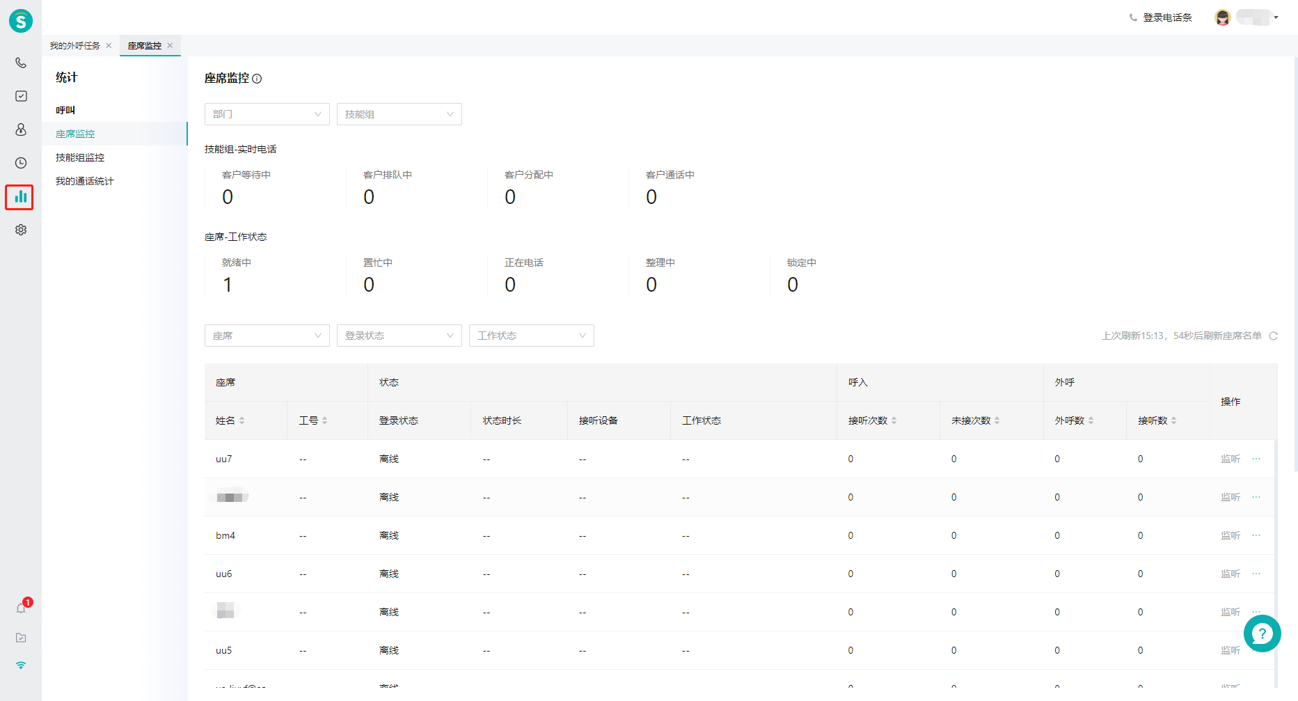Click 监听 for the uu7 row

[1230, 459]
